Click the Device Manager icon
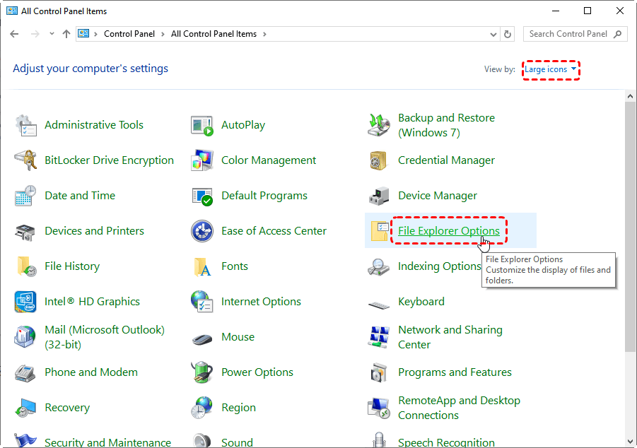637x448 pixels. [379, 196]
